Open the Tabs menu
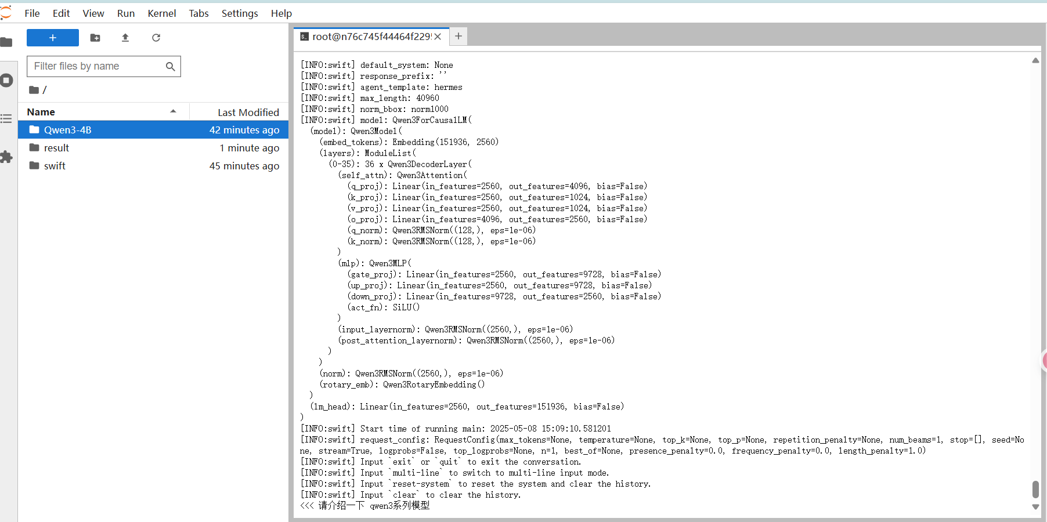Viewport: 1047px width, 522px height. [198, 13]
